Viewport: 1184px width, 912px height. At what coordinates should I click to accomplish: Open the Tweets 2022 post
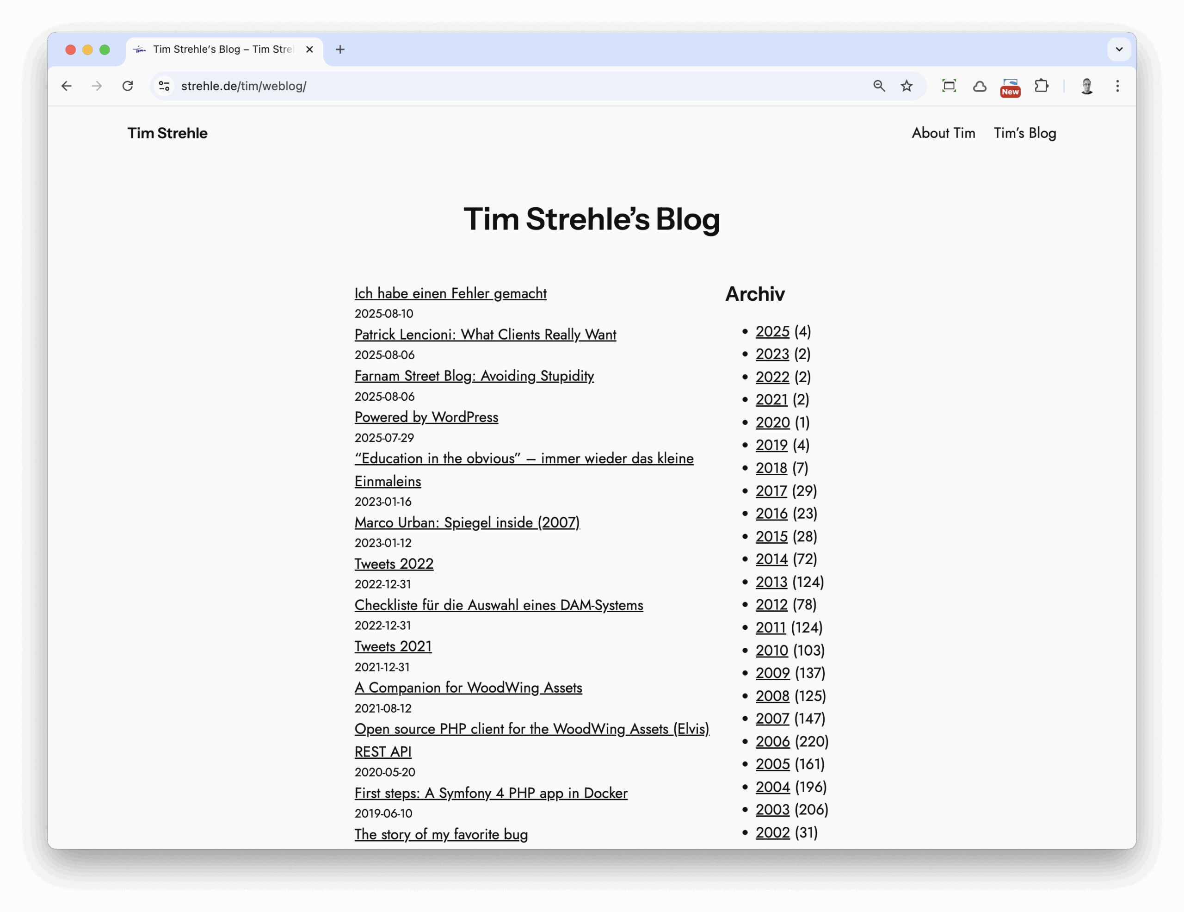(x=394, y=564)
